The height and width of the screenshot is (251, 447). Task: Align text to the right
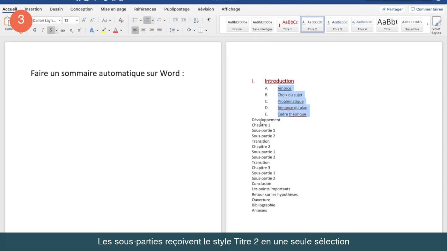(152, 30)
